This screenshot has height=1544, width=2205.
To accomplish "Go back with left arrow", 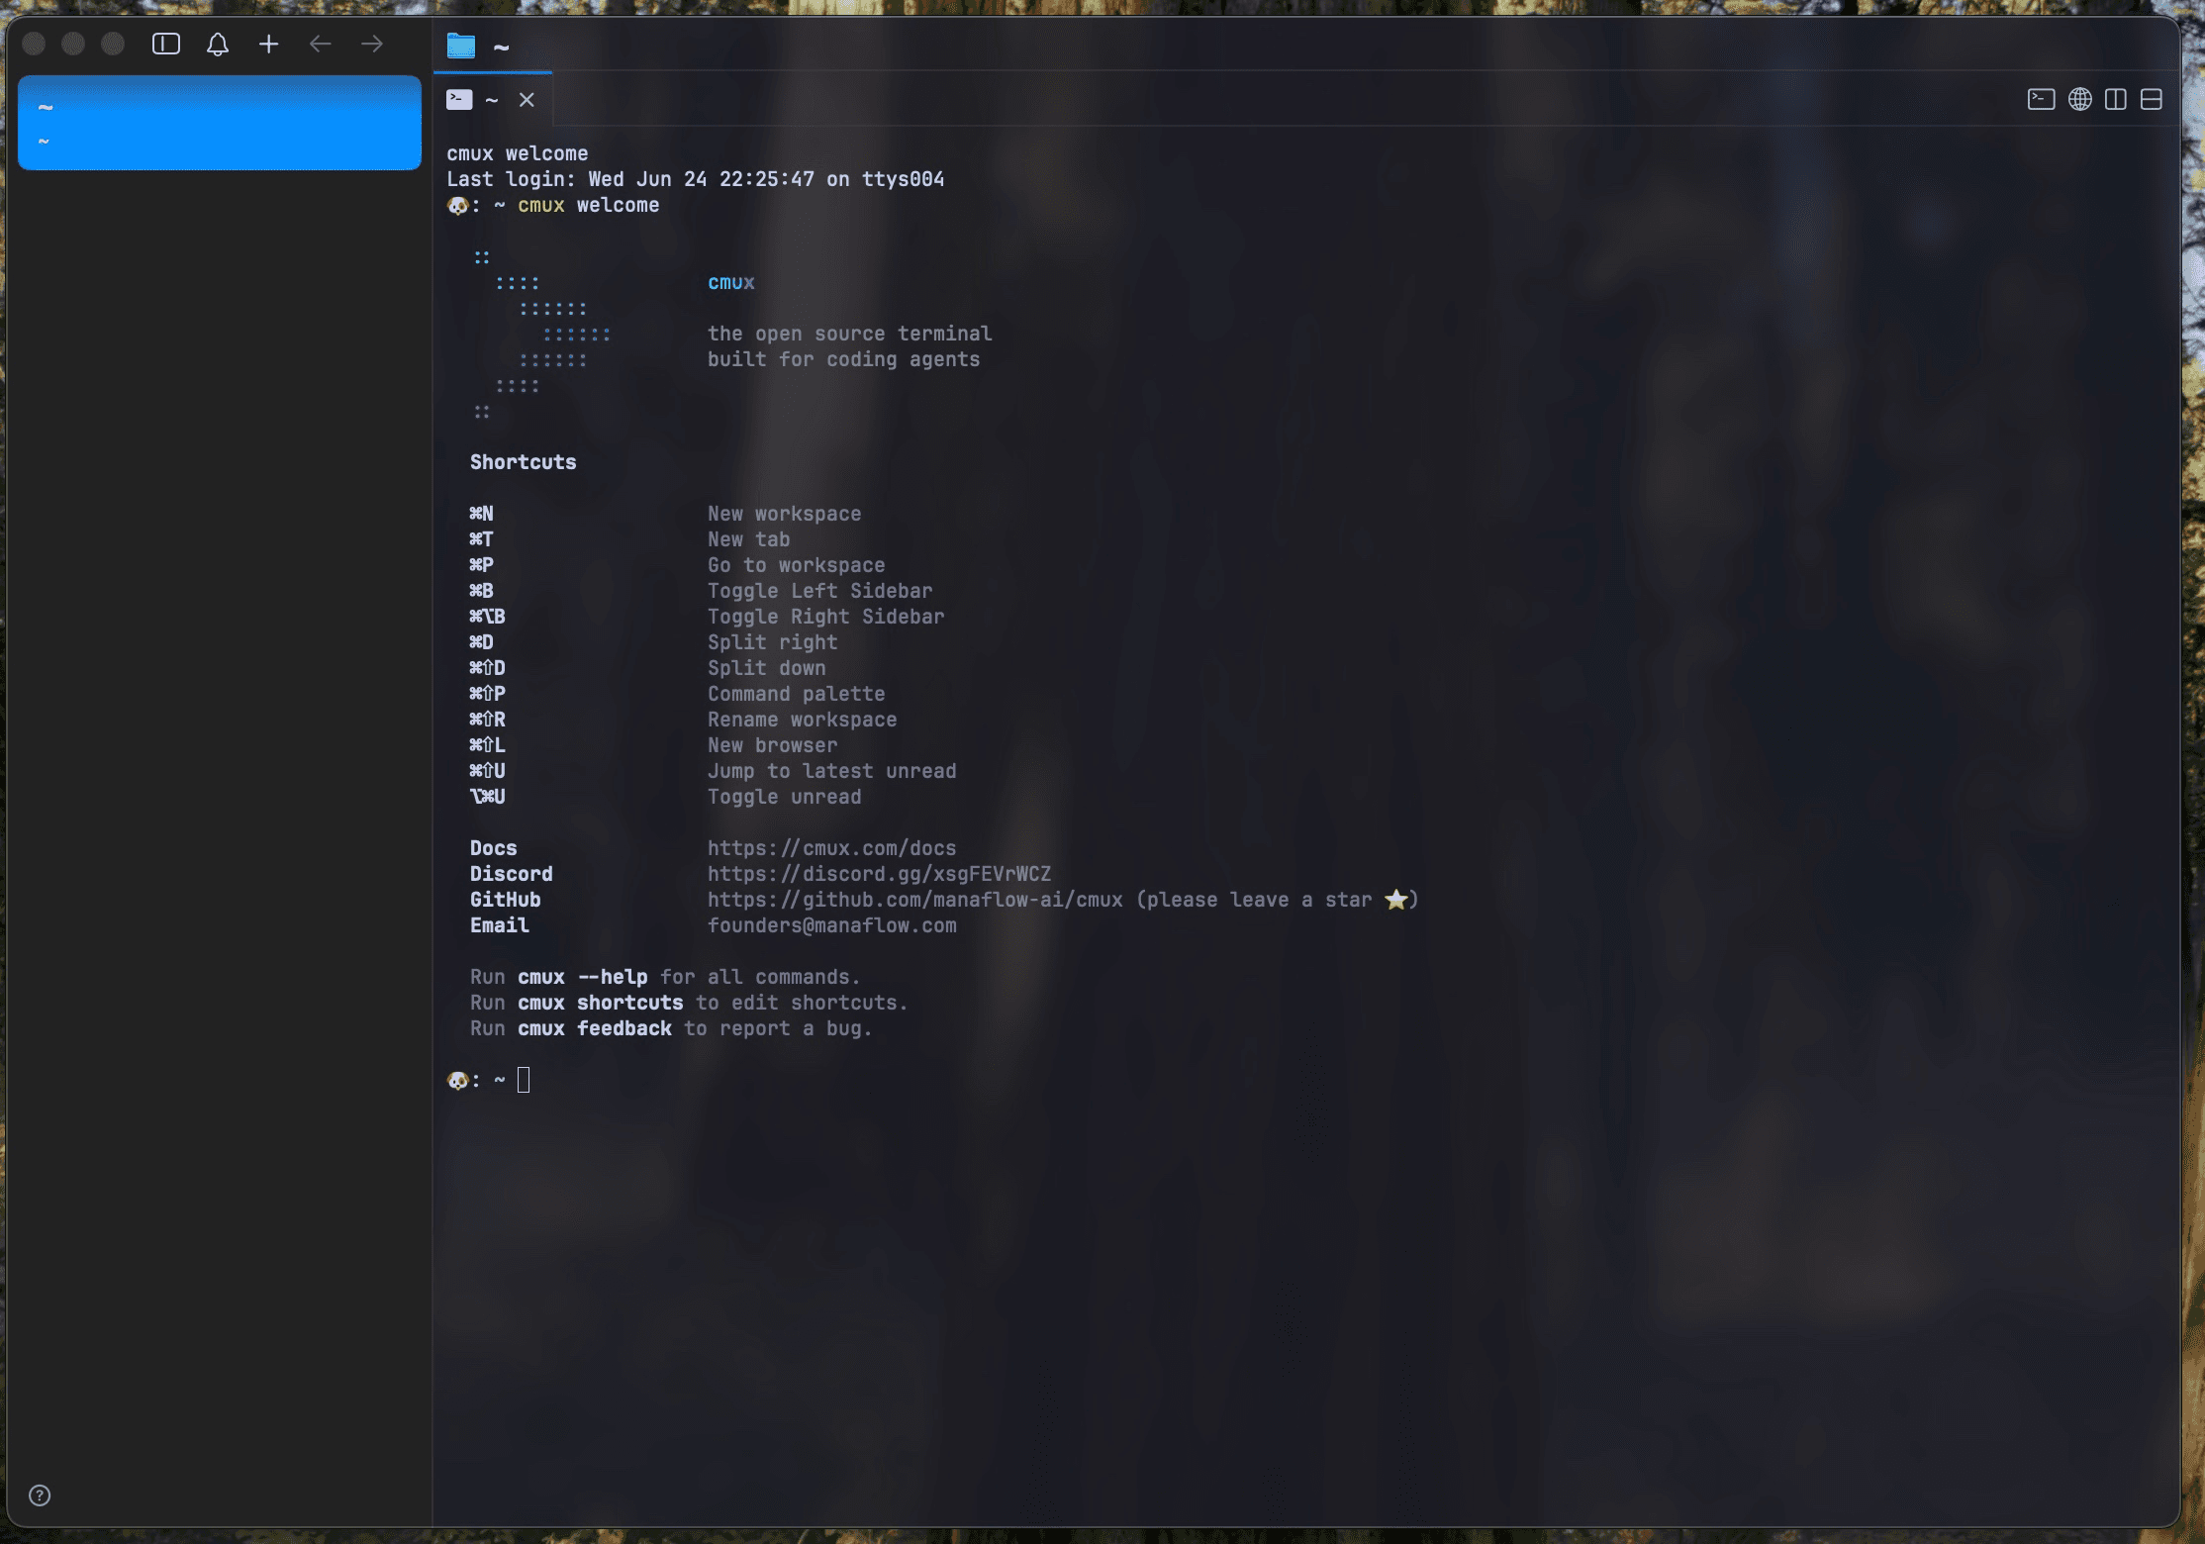I will tap(320, 45).
